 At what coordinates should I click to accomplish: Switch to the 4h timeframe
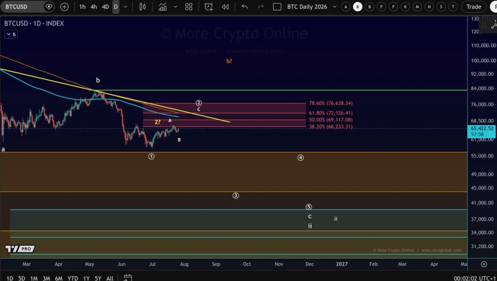[94, 7]
